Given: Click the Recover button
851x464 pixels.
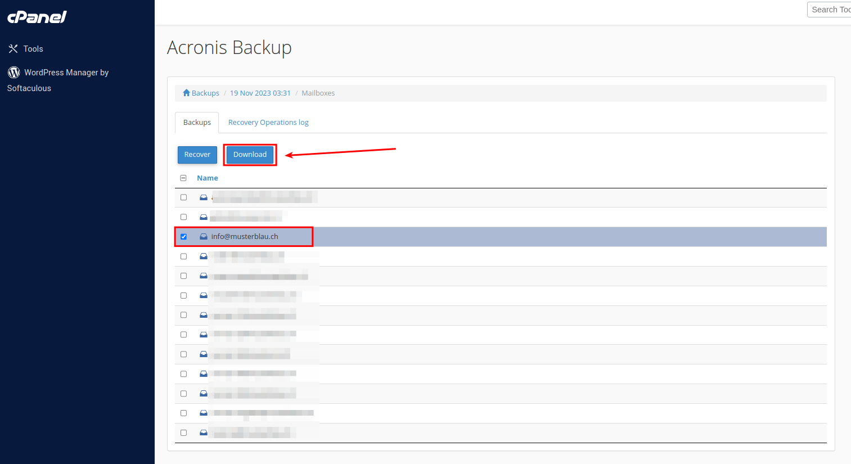Looking at the screenshot, I should 197,155.
